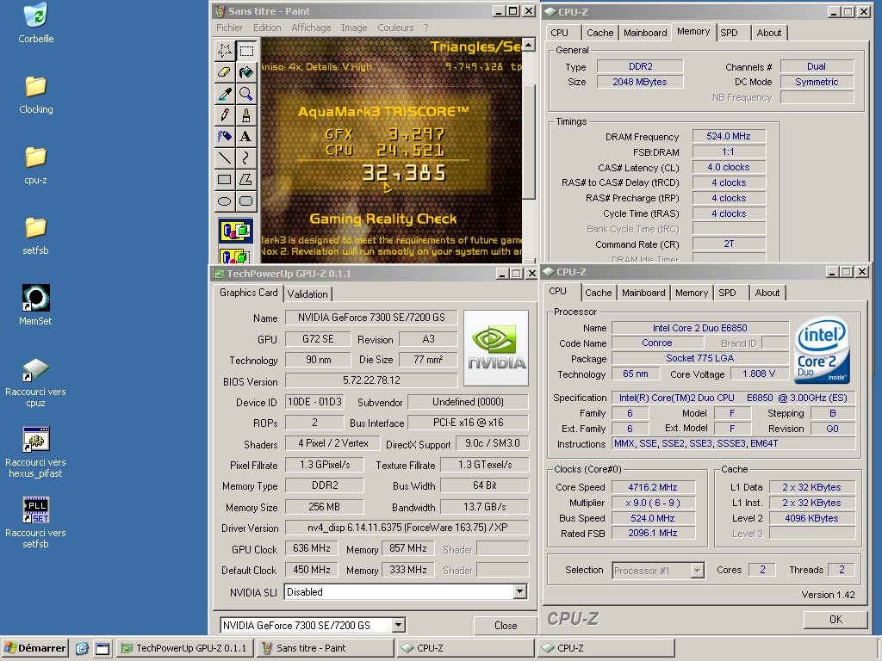This screenshot has height=661, width=882.
Task: Open the Corbeille recycle bin icon
Action: point(36,23)
